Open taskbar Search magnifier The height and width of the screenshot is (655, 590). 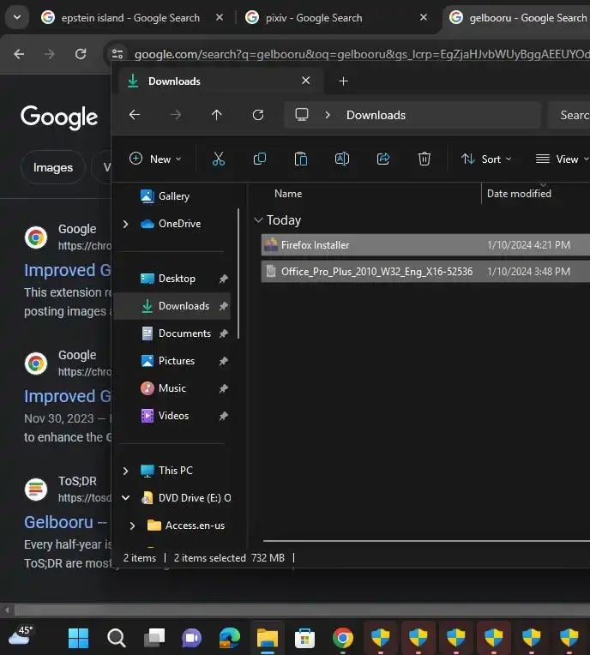click(116, 638)
